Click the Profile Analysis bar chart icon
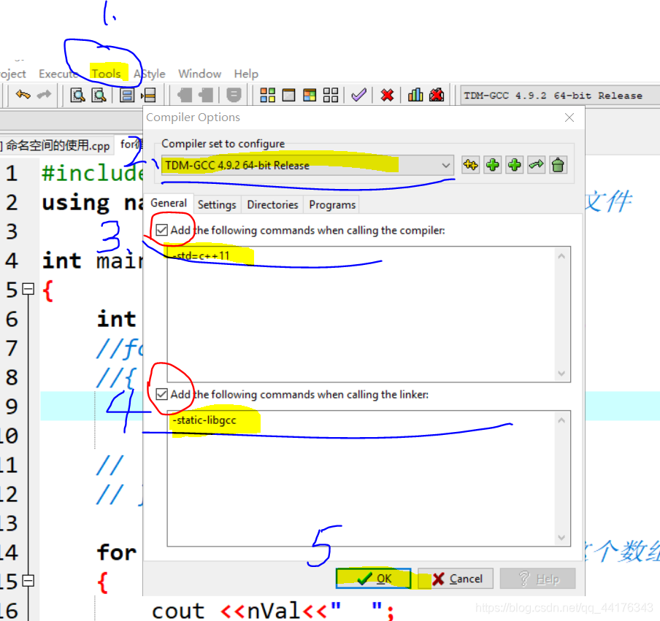 pyautogui.click(x=415, y=95)
